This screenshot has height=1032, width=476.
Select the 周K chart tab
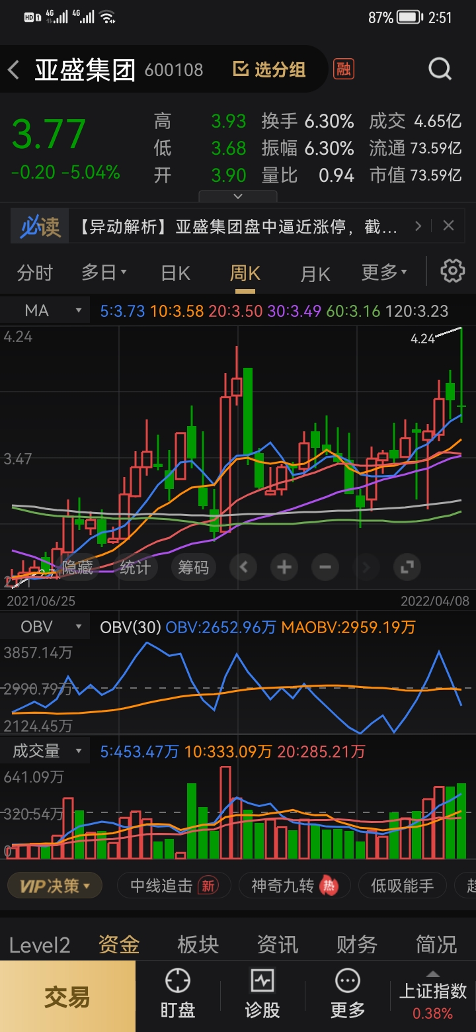245,273
